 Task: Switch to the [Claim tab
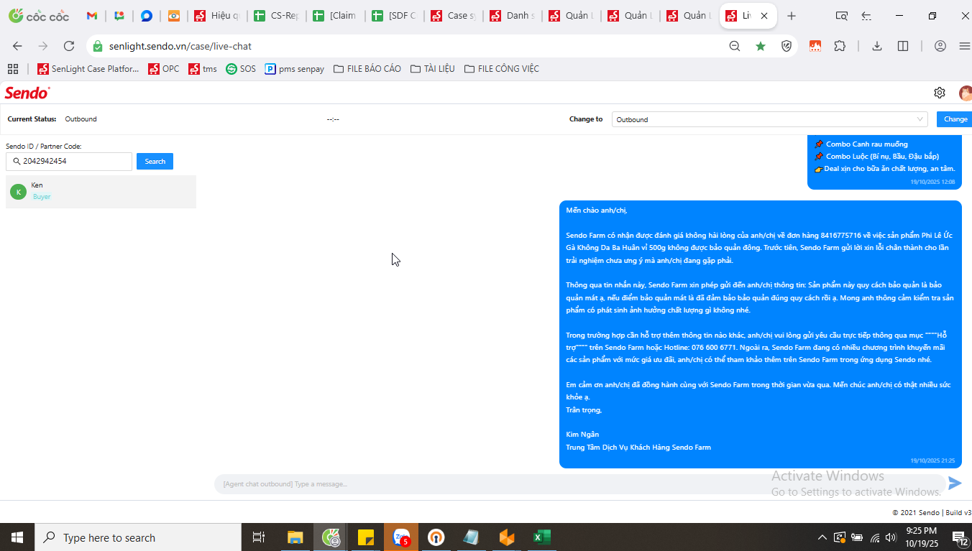336,16
